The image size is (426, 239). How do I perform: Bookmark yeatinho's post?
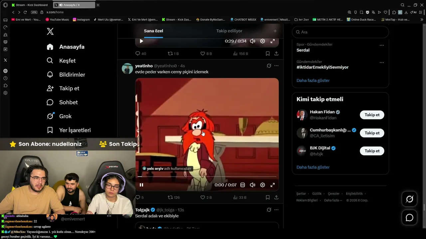coord(268,197)
